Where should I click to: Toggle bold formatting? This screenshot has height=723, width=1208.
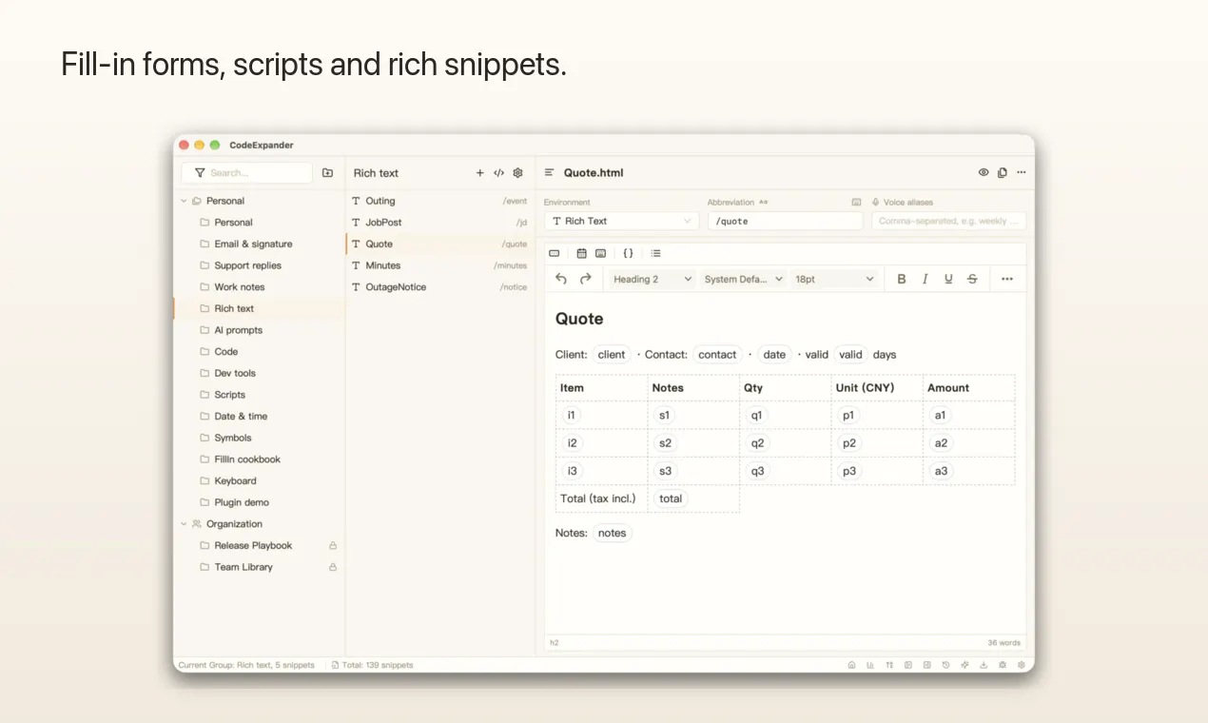902,279
